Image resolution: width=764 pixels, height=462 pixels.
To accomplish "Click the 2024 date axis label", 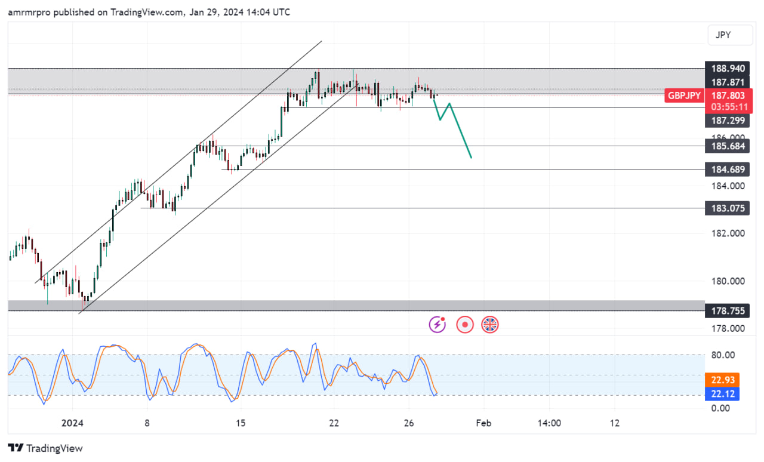I will point(73,423).
